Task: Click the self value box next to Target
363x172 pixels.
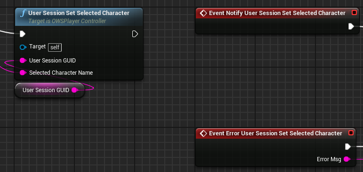Action: coord(55,47)
